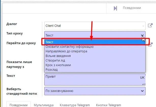The image size is (156, 107).
Task: Grab the text area resize handle
Action: pos(144,84)
